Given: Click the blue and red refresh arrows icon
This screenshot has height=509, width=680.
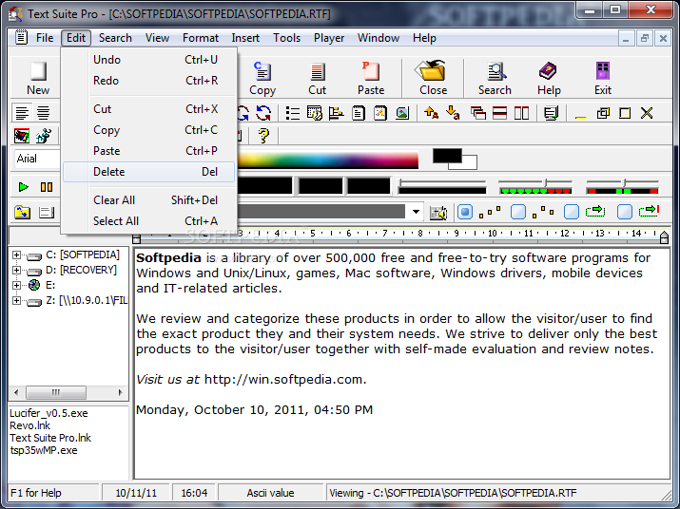Looking at the screenshot, I should (x=263, y=113).
